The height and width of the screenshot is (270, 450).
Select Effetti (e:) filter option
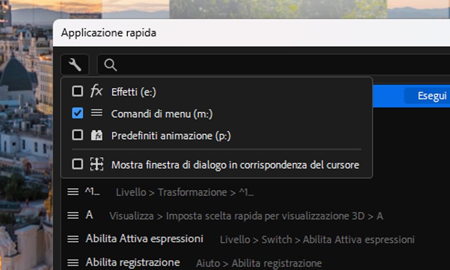tap(134, 92)
